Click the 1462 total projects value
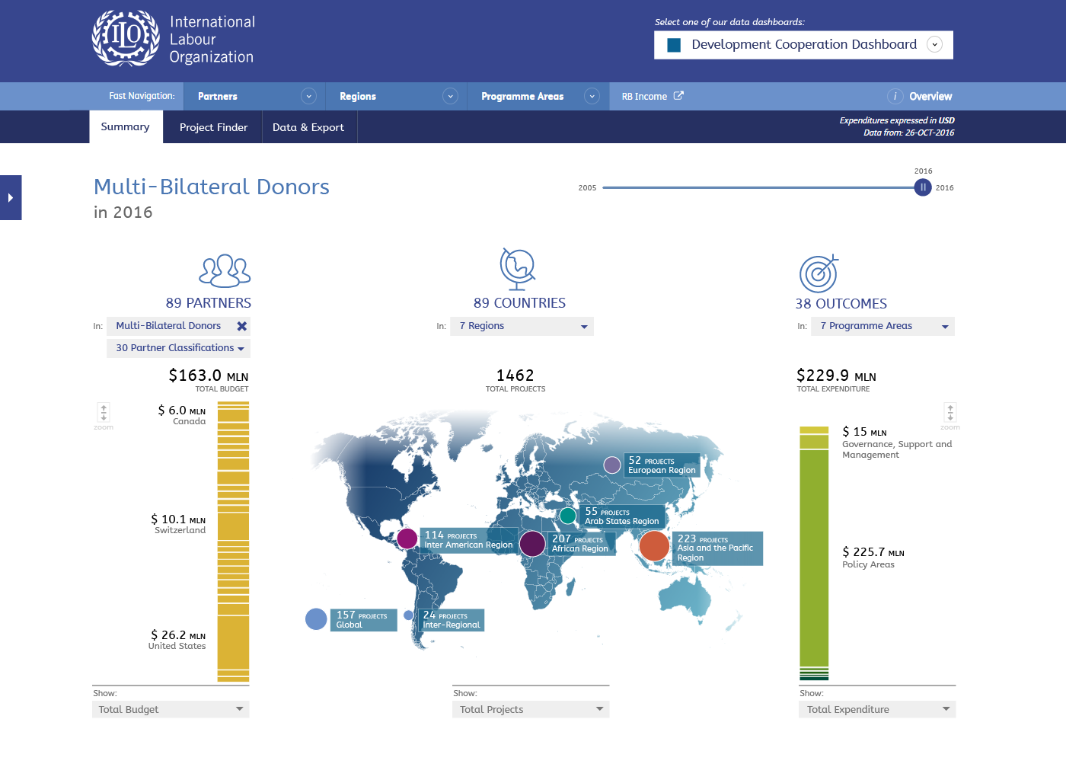 tap(515, 376)
